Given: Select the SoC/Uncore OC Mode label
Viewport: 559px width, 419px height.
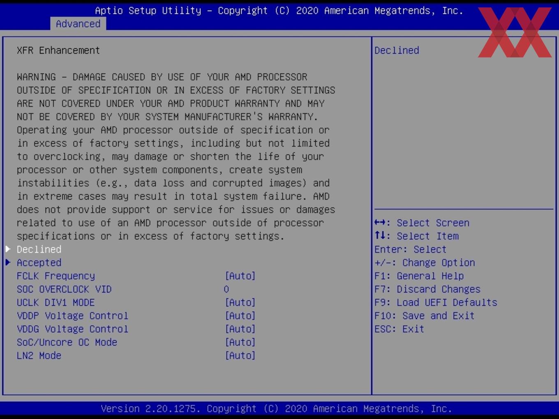Looking at the screenshot, I should pyautogui.click(x=67, y=342).
